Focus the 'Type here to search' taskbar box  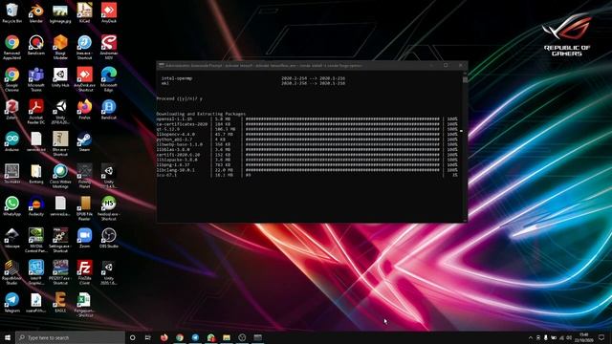pyautogui.click(x=70, y=337)
